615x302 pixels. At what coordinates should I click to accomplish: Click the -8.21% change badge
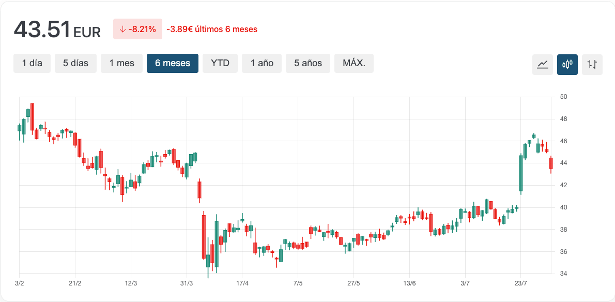coord(137,29)
